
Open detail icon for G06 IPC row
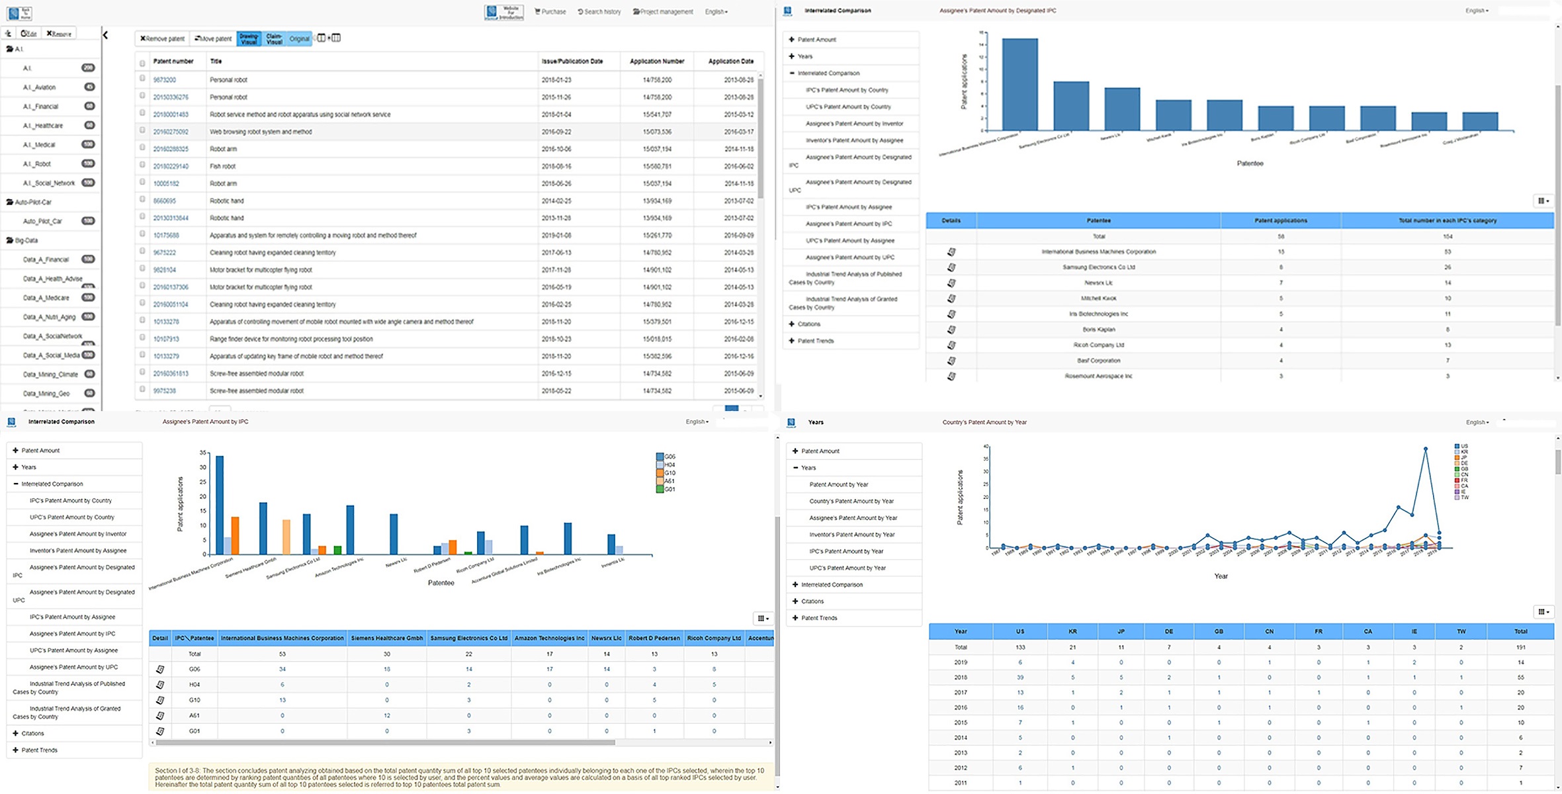pyautogui.click(x=160, y=670)
